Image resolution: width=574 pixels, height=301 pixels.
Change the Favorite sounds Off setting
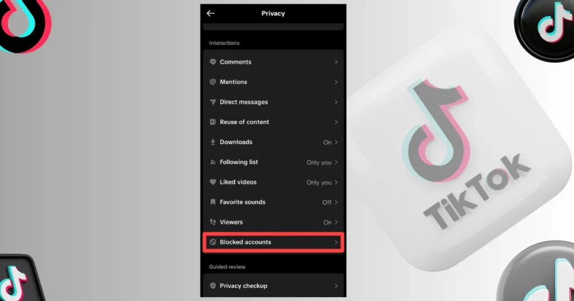(x=327, y=203)
